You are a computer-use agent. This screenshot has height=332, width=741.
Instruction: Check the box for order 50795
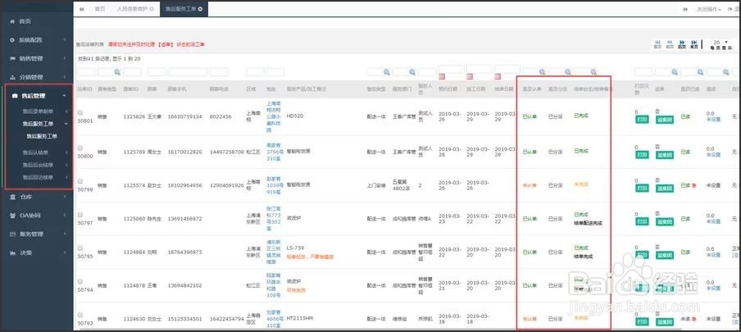[80, 248]
